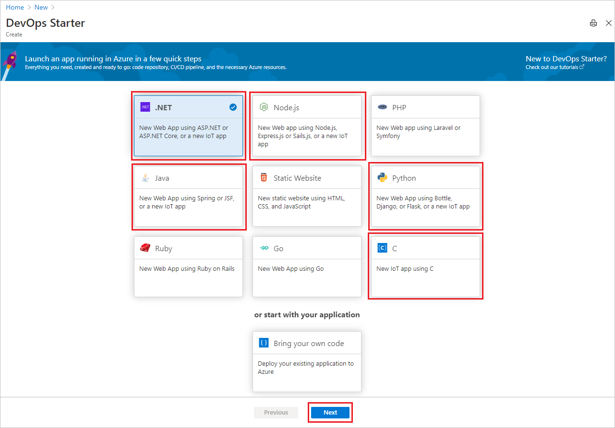Go to the Home breadcrumb

(15, 7)
